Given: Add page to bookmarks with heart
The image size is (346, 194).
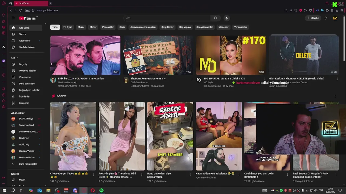Looking at the screenshot, I should coord(310,10).
